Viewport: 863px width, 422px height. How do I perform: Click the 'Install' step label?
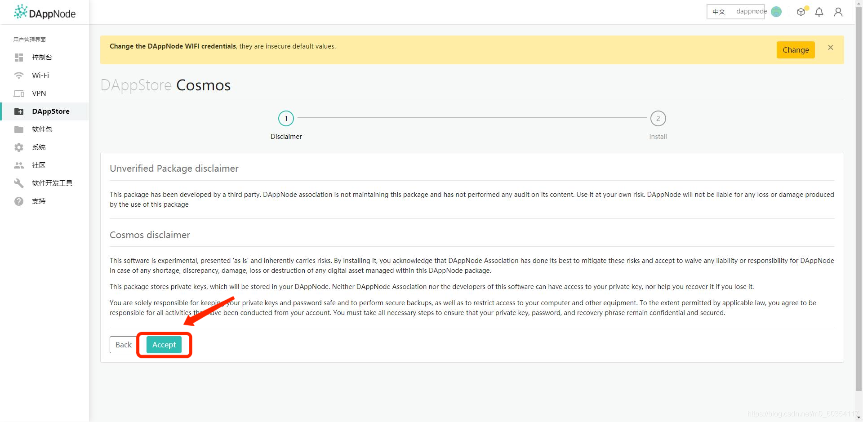658,137
